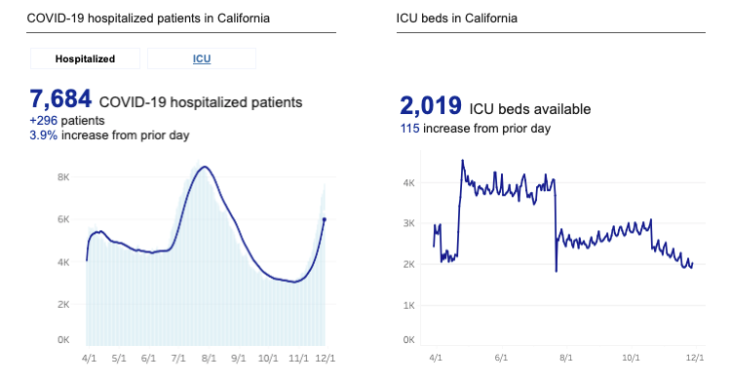Click the 3.9% increase text
The width and height of the screenshot is (731, 383).
tap(43, 135)
